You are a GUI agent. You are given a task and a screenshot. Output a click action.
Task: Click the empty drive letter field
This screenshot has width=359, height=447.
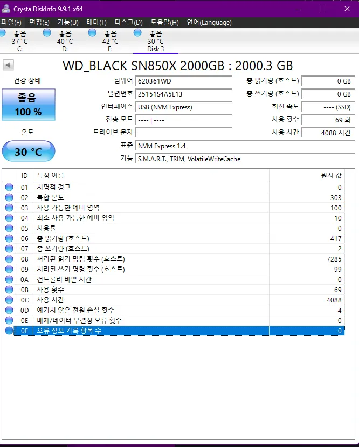(183, 133)
